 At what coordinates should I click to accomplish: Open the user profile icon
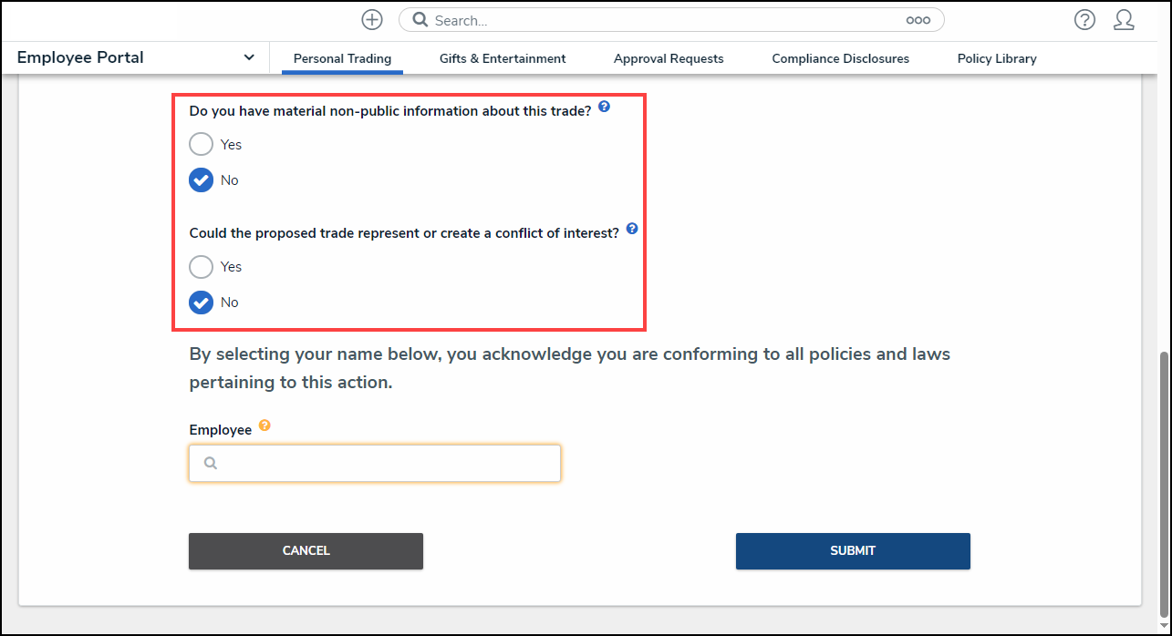[1124, 19]
